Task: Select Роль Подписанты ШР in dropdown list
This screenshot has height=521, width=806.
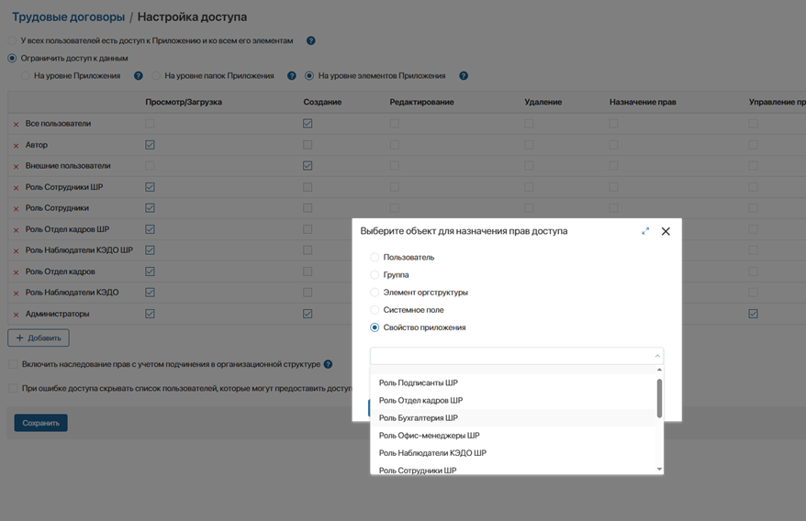Action: (419, 383)
